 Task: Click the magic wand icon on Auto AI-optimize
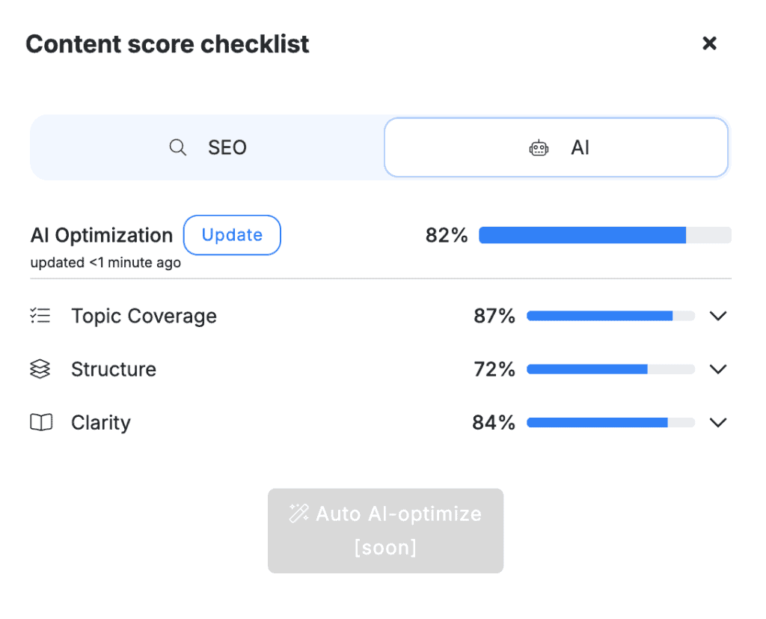click(299, 514)
